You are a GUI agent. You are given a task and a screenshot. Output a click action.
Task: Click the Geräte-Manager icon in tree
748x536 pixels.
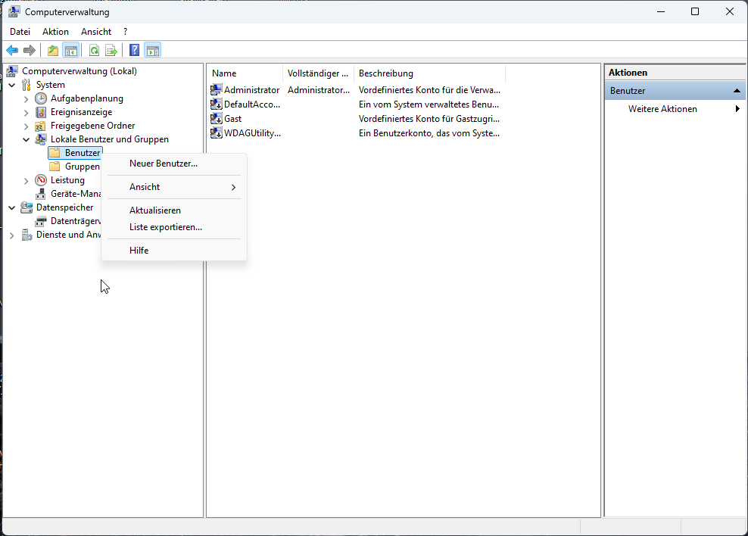41,194
